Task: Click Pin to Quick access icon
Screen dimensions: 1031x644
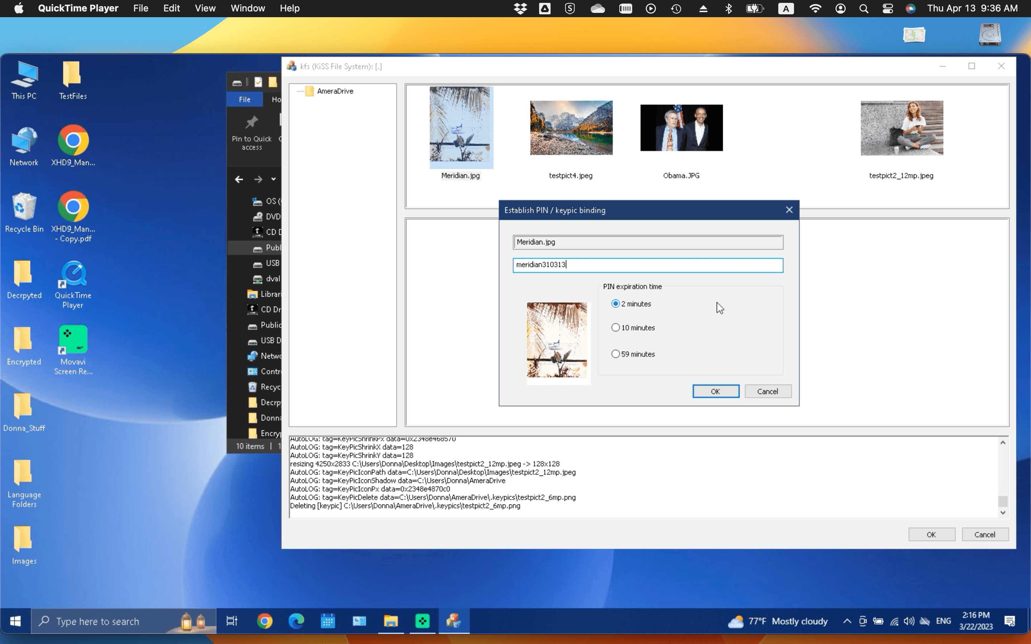Action: pos(251,123)
